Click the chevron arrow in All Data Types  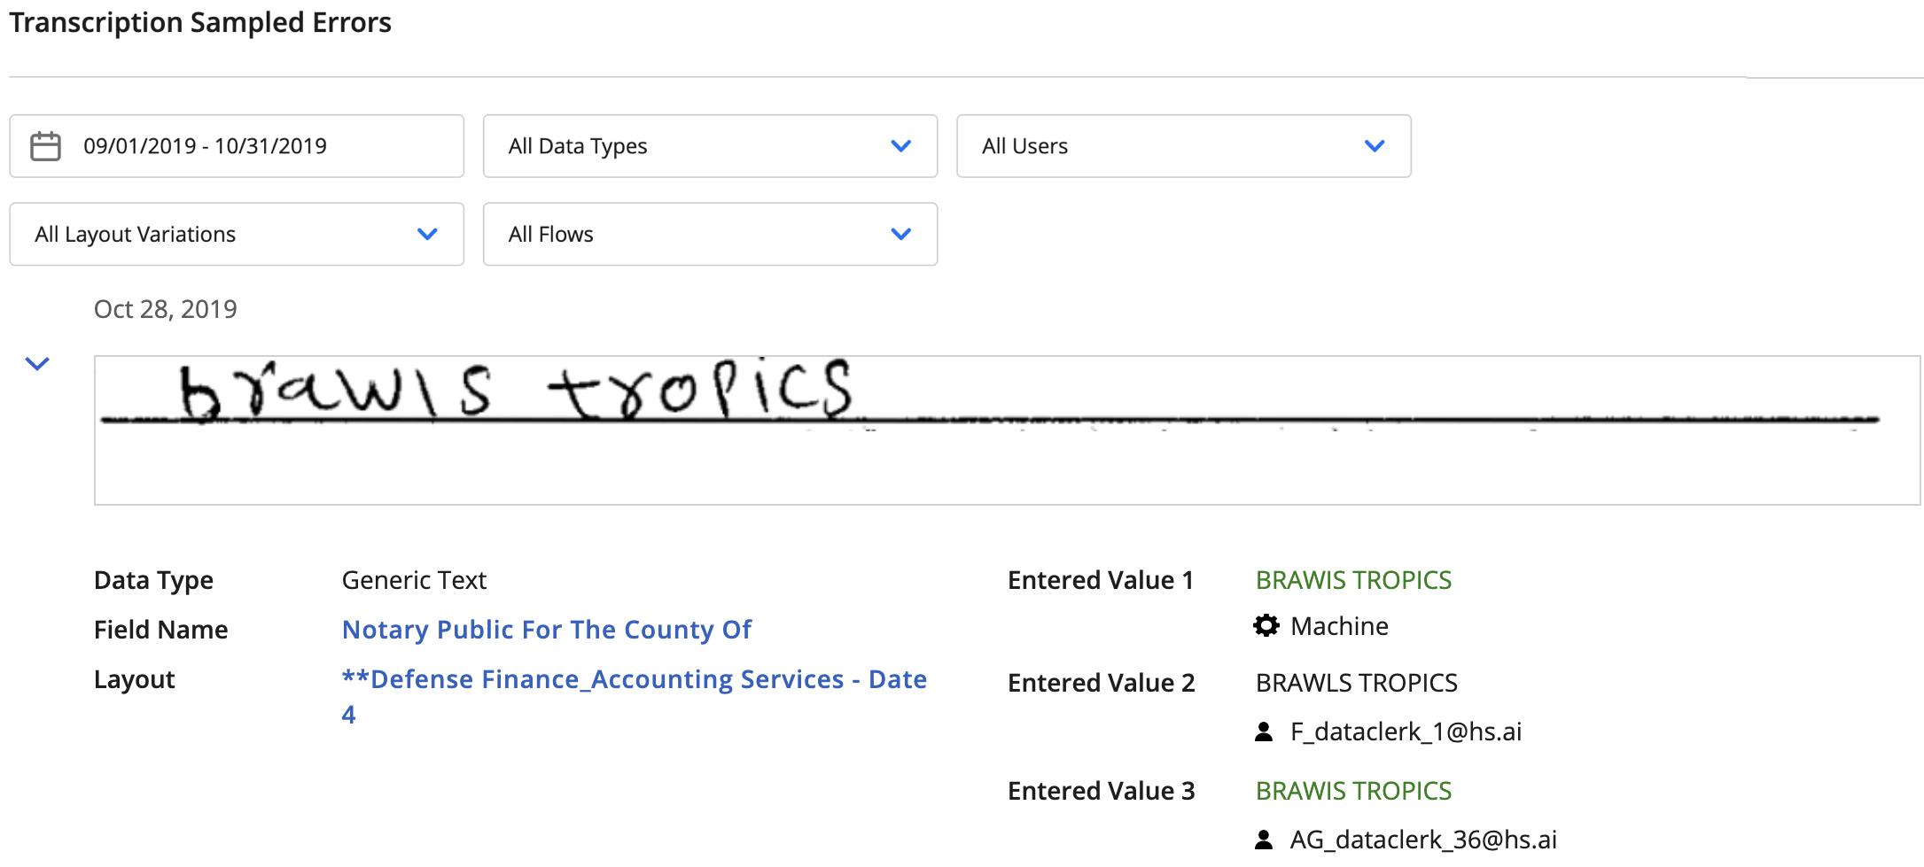[901, 146]
